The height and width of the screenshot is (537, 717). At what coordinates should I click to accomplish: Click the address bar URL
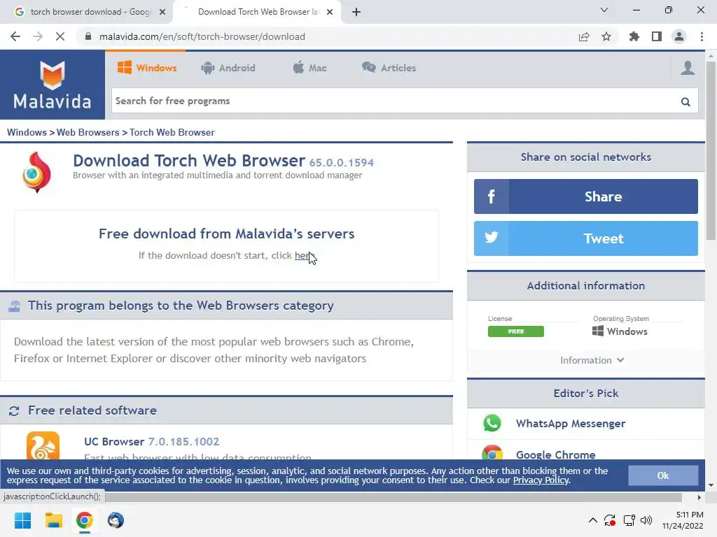202,36
